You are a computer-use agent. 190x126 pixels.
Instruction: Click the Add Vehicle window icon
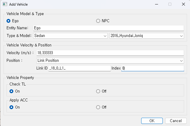tap(5, 4)
